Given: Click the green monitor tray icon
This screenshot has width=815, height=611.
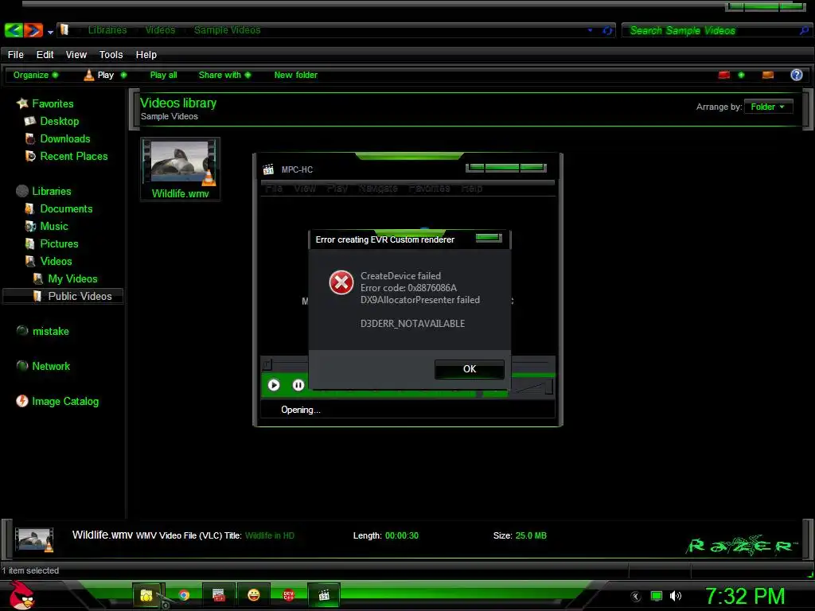Looking at the screenshot, I should pos(657,596).
